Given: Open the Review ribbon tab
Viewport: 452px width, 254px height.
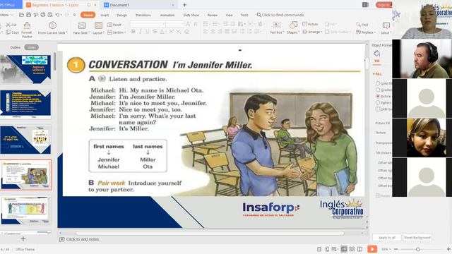Looking at the screenshot, I should point(213,15).
